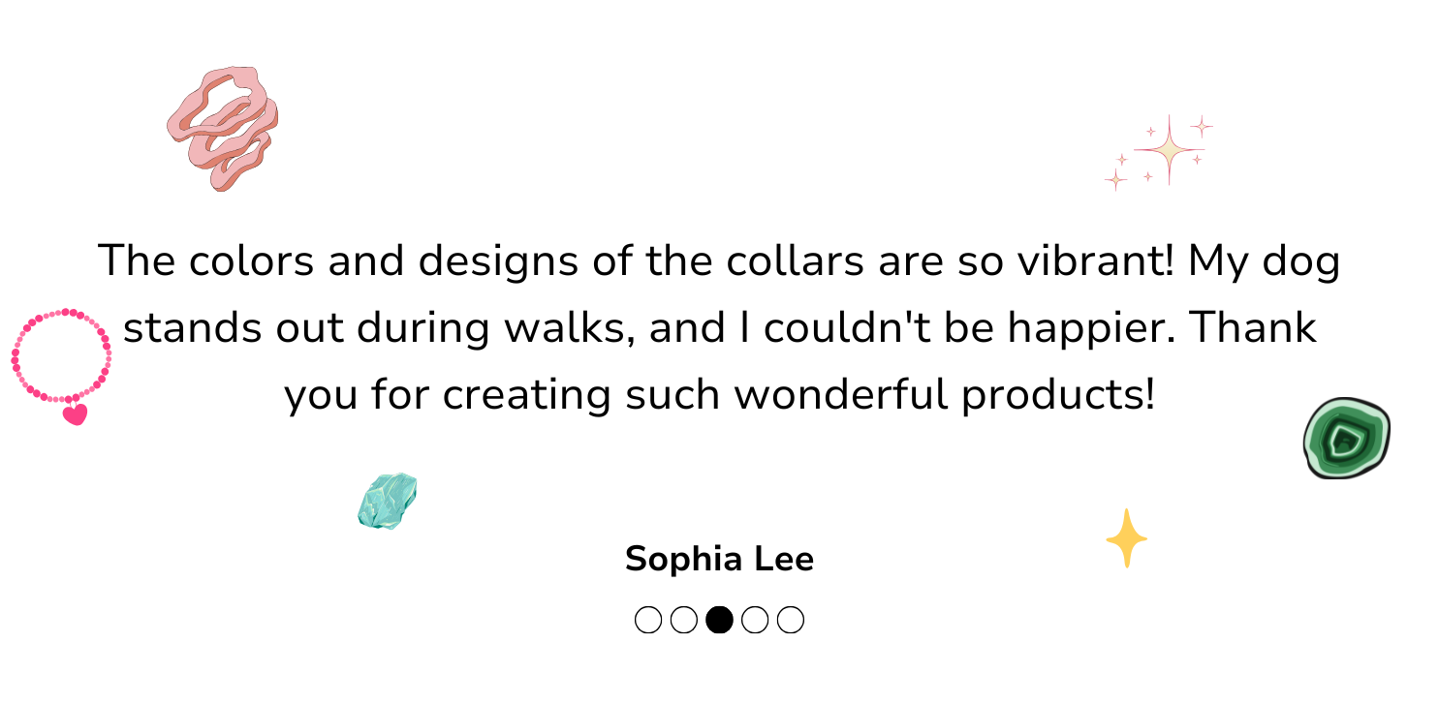Viewport: 1439px width, 704px height.
Task: Click the pink wavy scrunchie illustration
Action: click(x=223, y=128)
